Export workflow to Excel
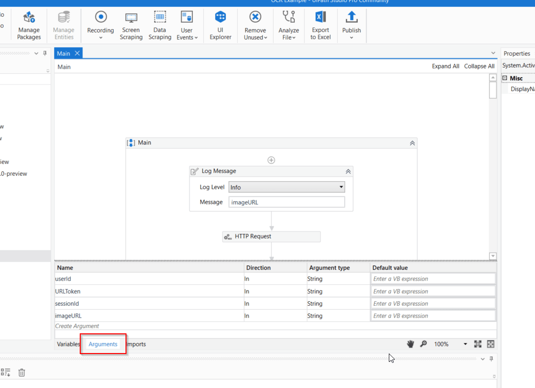Viewport: 535px width, 388px height. (x=320, y=25)
